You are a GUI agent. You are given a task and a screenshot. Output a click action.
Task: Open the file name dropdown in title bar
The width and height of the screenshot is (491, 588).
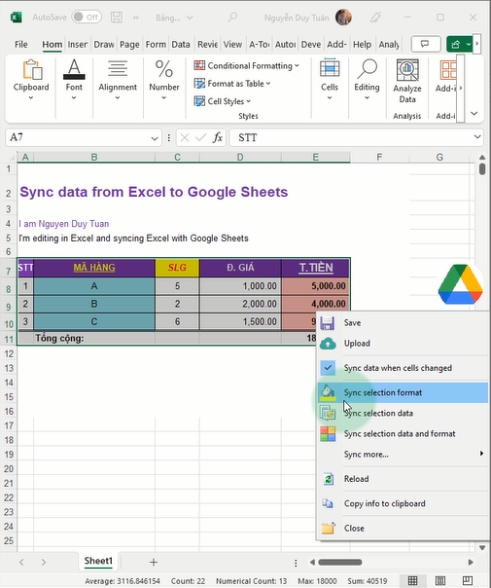190,18
